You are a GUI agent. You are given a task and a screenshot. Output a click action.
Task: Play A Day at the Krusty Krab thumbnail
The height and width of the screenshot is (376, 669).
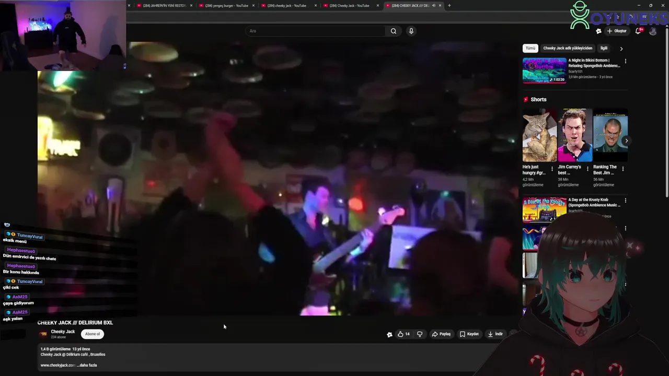[544, 209]
